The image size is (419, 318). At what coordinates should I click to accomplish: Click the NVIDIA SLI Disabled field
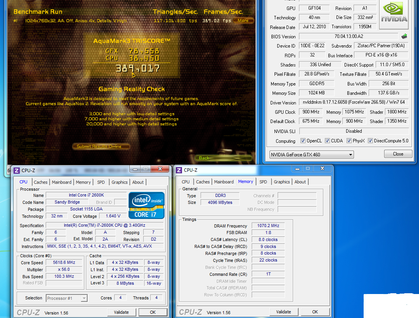tap(354, 131)
